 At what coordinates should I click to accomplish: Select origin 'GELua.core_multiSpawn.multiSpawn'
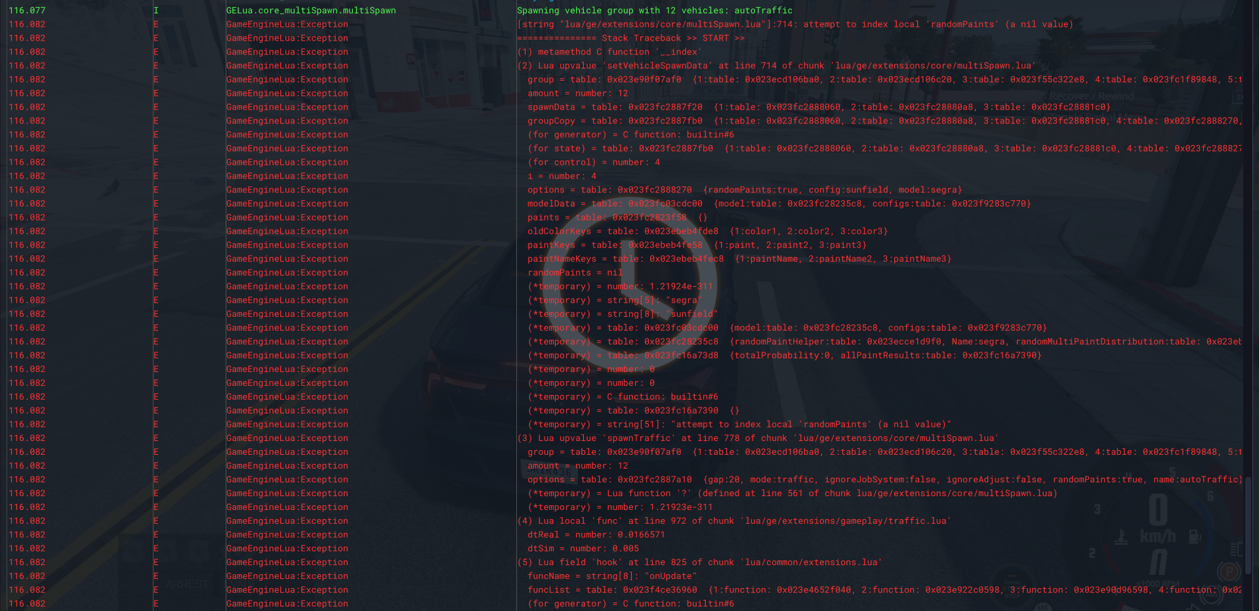point(311,11)
